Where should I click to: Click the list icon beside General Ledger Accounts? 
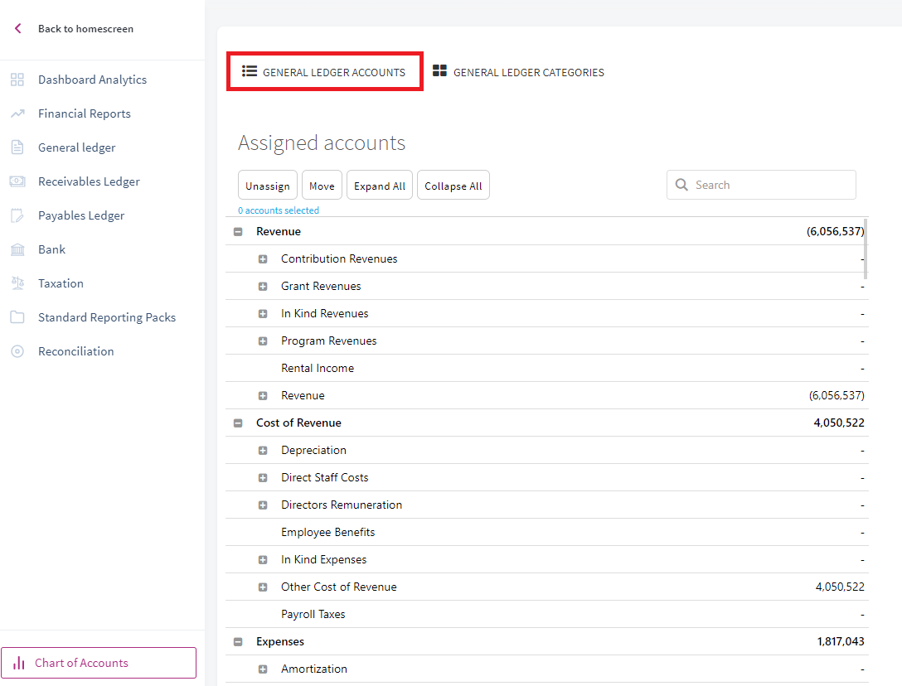[249, 70]
